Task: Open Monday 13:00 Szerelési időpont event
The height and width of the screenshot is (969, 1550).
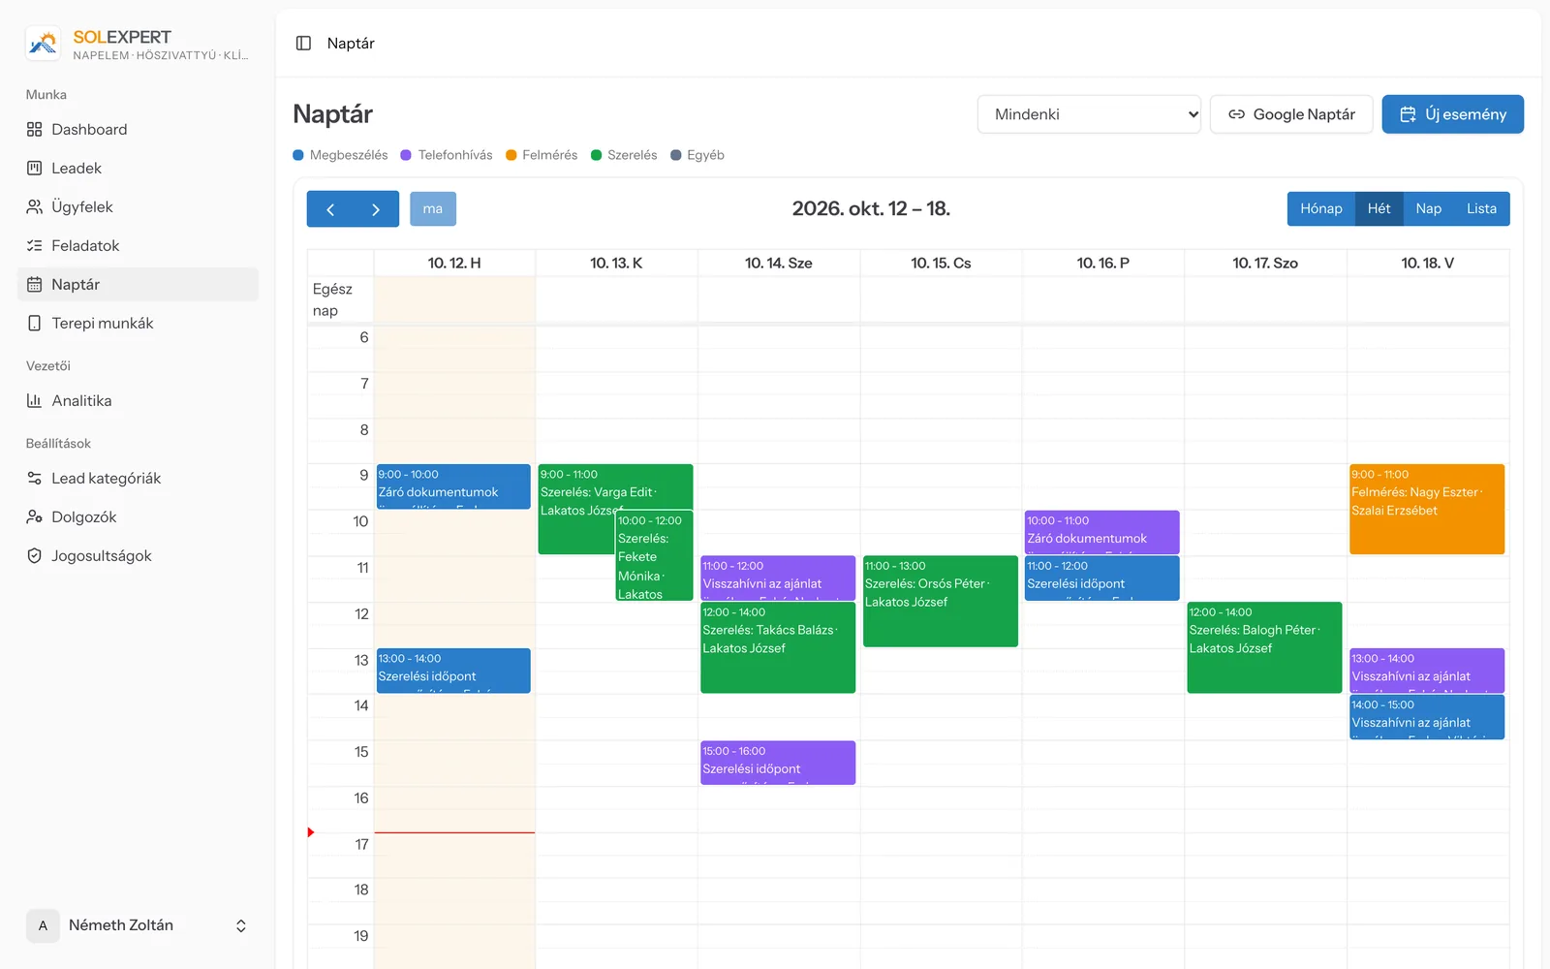Action: pyautogui.click(x=453, y=671)
